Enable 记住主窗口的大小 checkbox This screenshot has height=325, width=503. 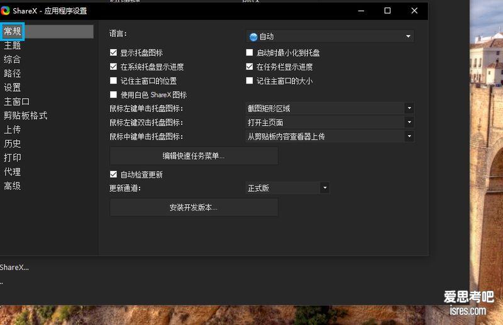(249, 80)
